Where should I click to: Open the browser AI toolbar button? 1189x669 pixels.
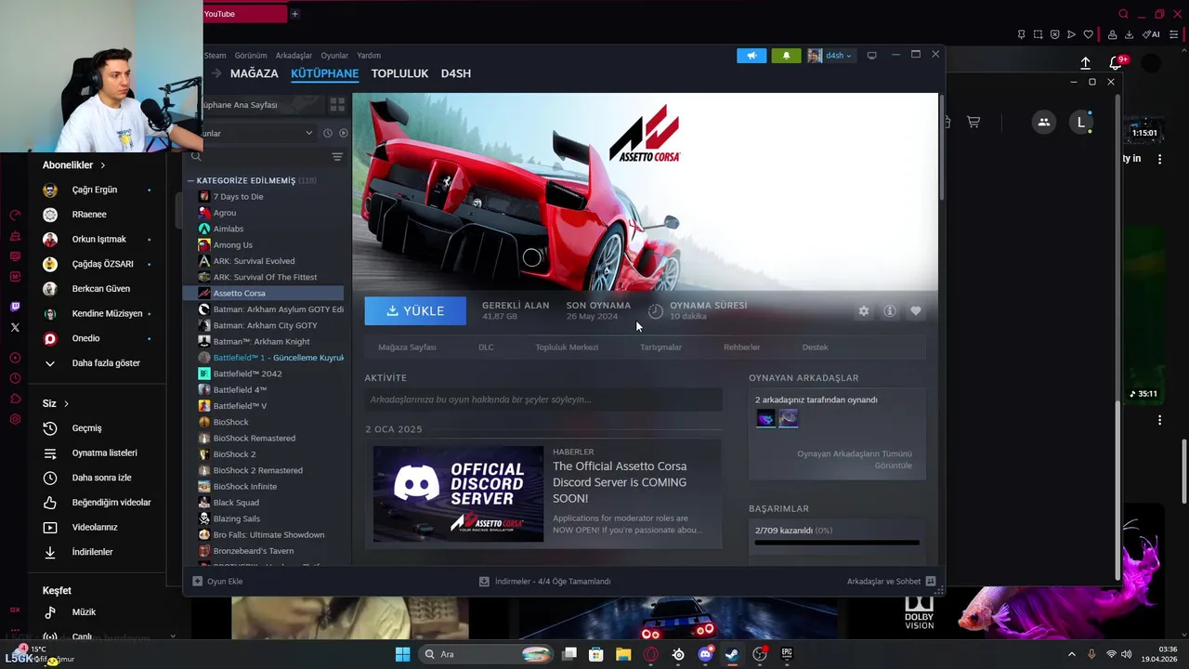coord(1152,34)
